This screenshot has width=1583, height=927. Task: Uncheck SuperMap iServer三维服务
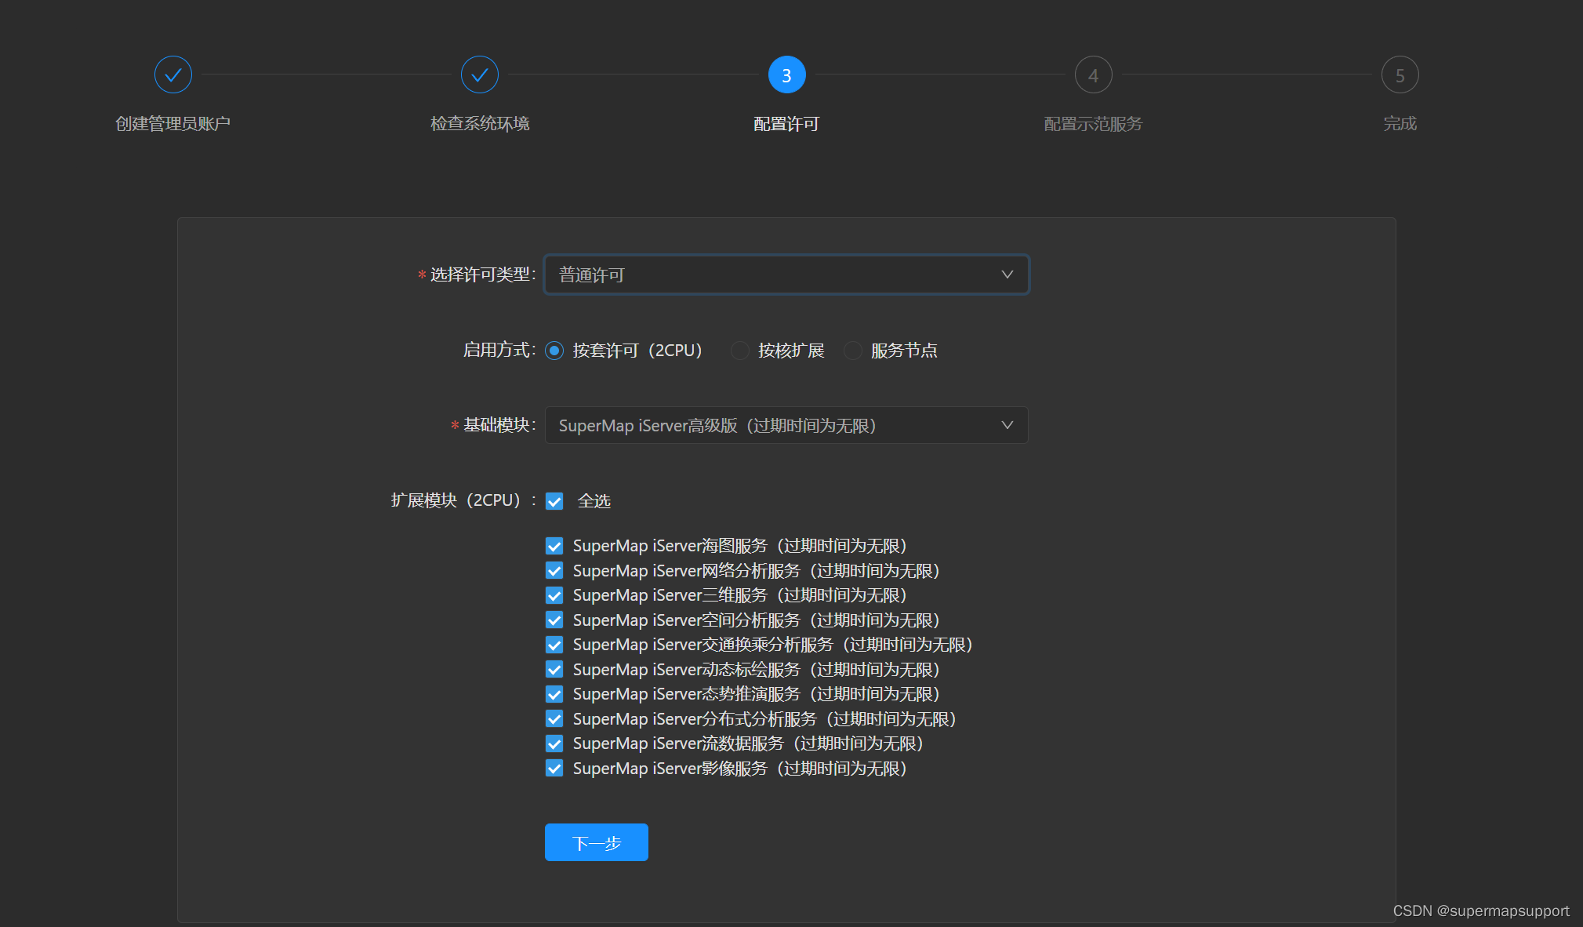pos(554,594)
